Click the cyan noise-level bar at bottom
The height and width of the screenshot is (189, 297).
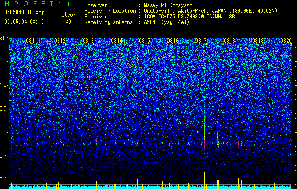(x=151, y=187)
